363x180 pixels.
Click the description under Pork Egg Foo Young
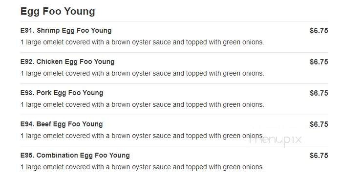coord(142,105)
